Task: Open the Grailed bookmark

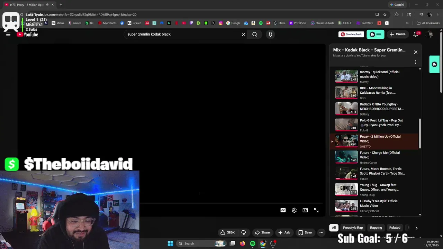Action: pyautogui.click(x=134, y=23)
